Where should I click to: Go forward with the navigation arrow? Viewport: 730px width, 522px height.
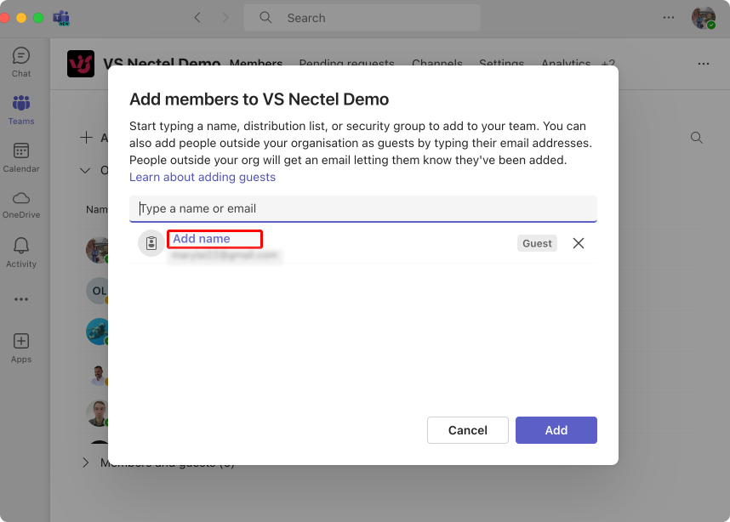(225, 18)
